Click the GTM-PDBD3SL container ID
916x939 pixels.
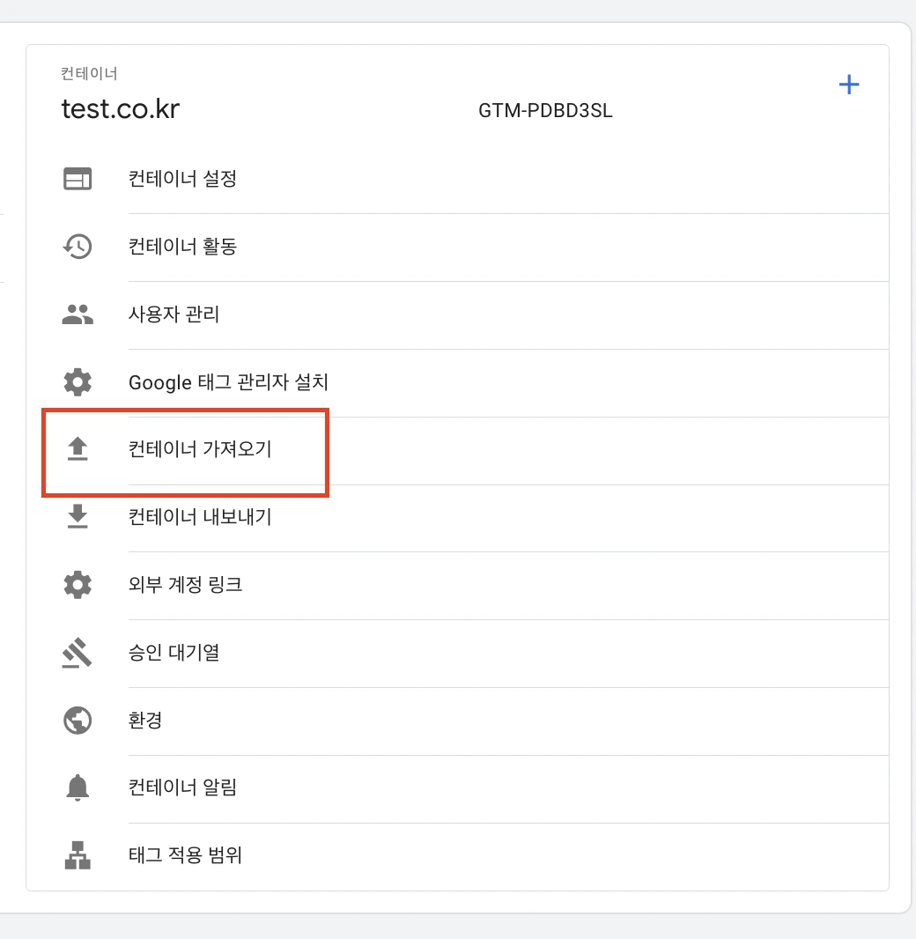[545, 111]
